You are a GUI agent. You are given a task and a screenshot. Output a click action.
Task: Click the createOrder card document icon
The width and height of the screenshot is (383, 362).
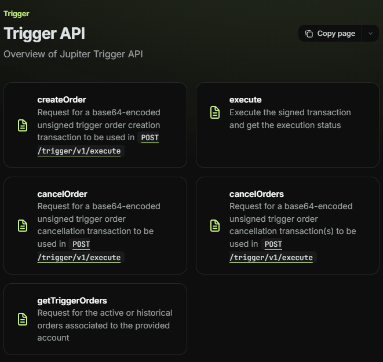point(23,125)
